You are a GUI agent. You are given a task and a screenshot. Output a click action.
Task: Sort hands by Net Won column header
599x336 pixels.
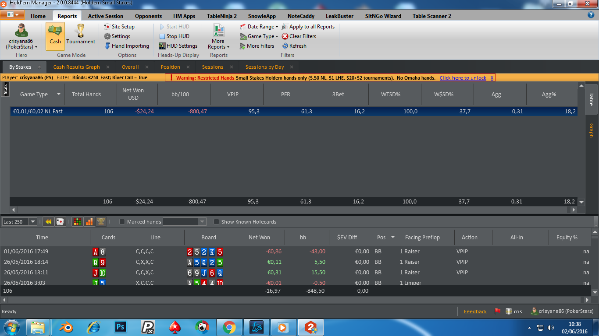coord(260,238)
